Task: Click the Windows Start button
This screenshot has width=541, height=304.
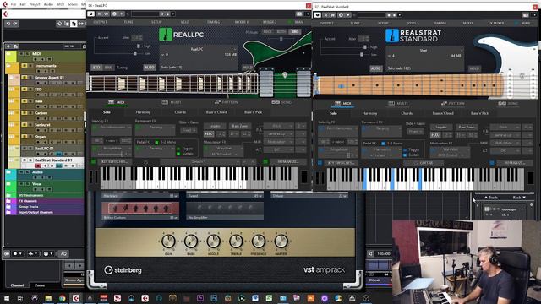Action: tap(7, 298)
